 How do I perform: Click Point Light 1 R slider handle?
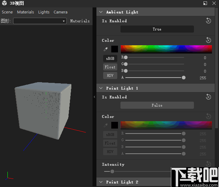[184, 134]
